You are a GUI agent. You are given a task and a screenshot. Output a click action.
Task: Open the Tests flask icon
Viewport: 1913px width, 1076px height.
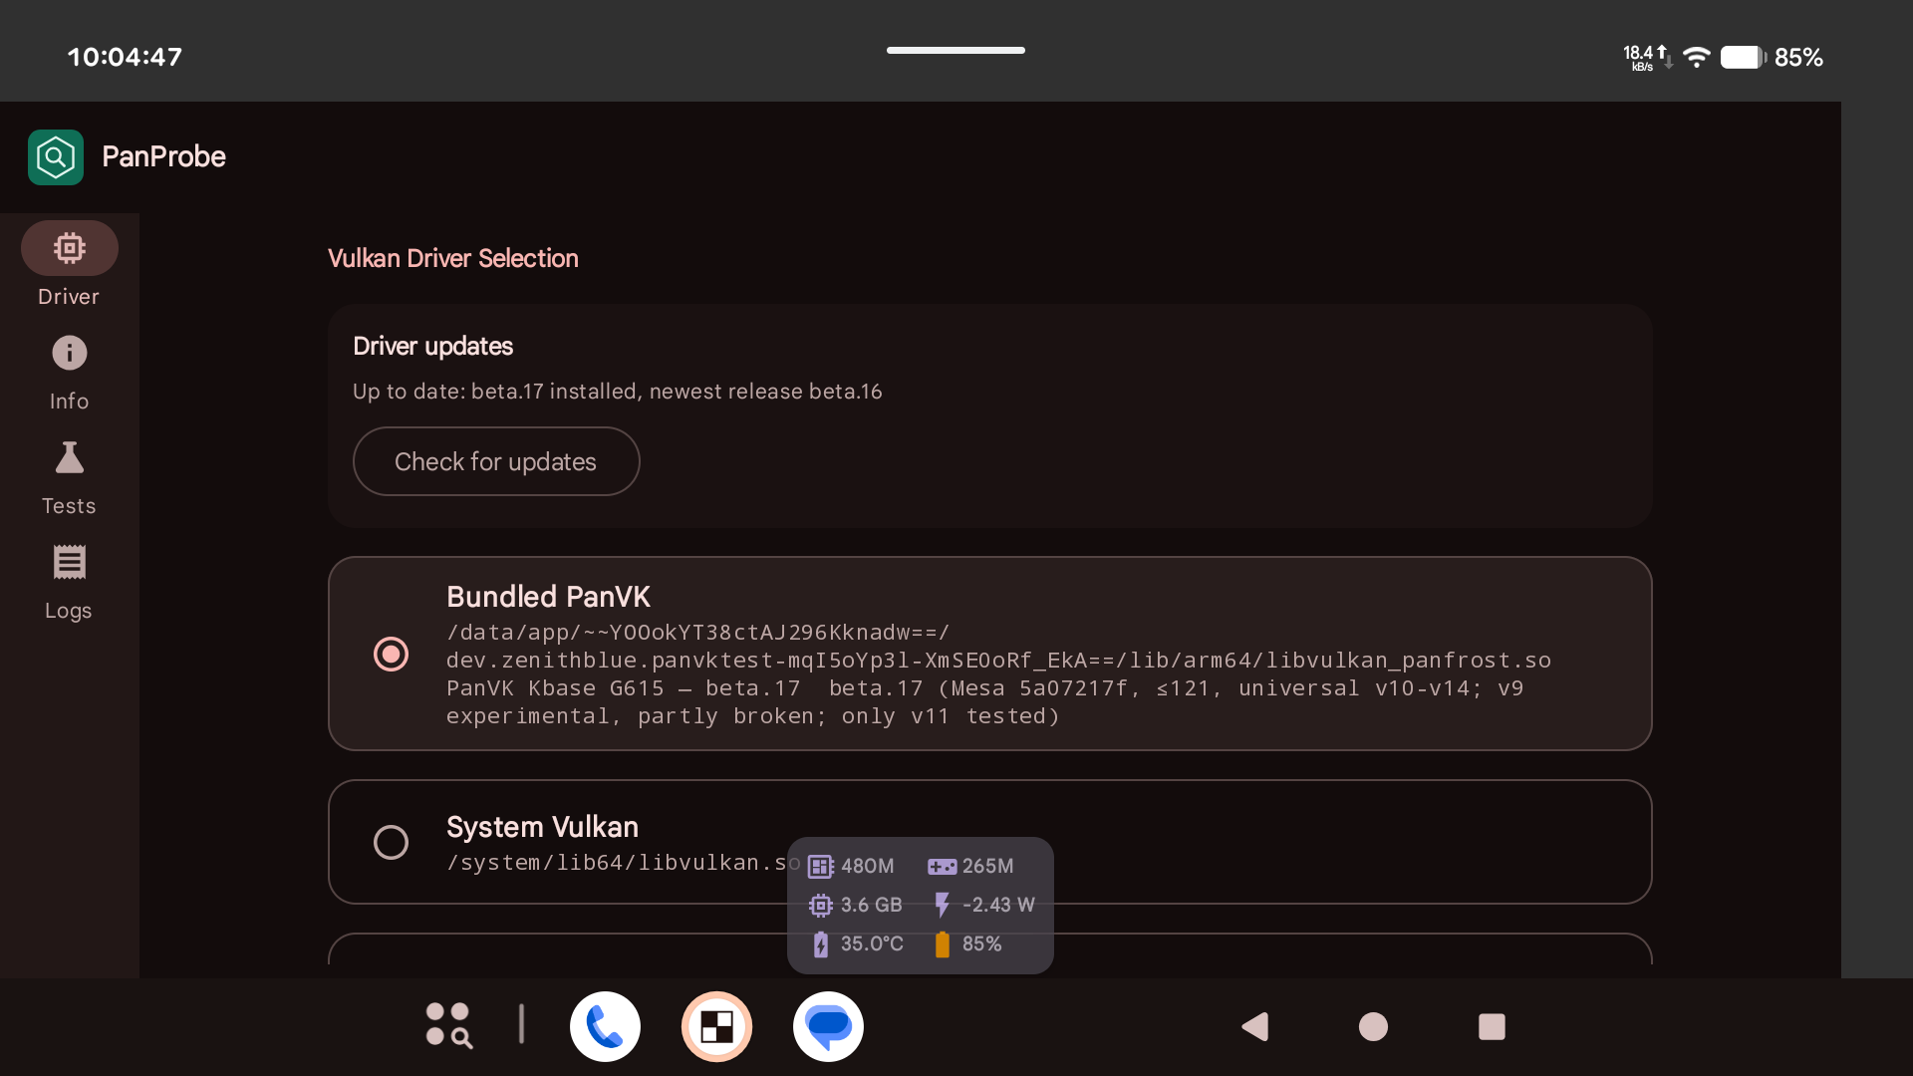tap(69, 457)
